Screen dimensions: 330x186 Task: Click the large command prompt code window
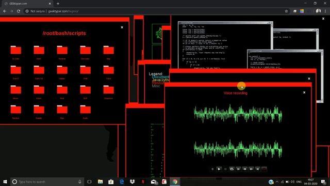pyautogui.click(x=225, y=45)
